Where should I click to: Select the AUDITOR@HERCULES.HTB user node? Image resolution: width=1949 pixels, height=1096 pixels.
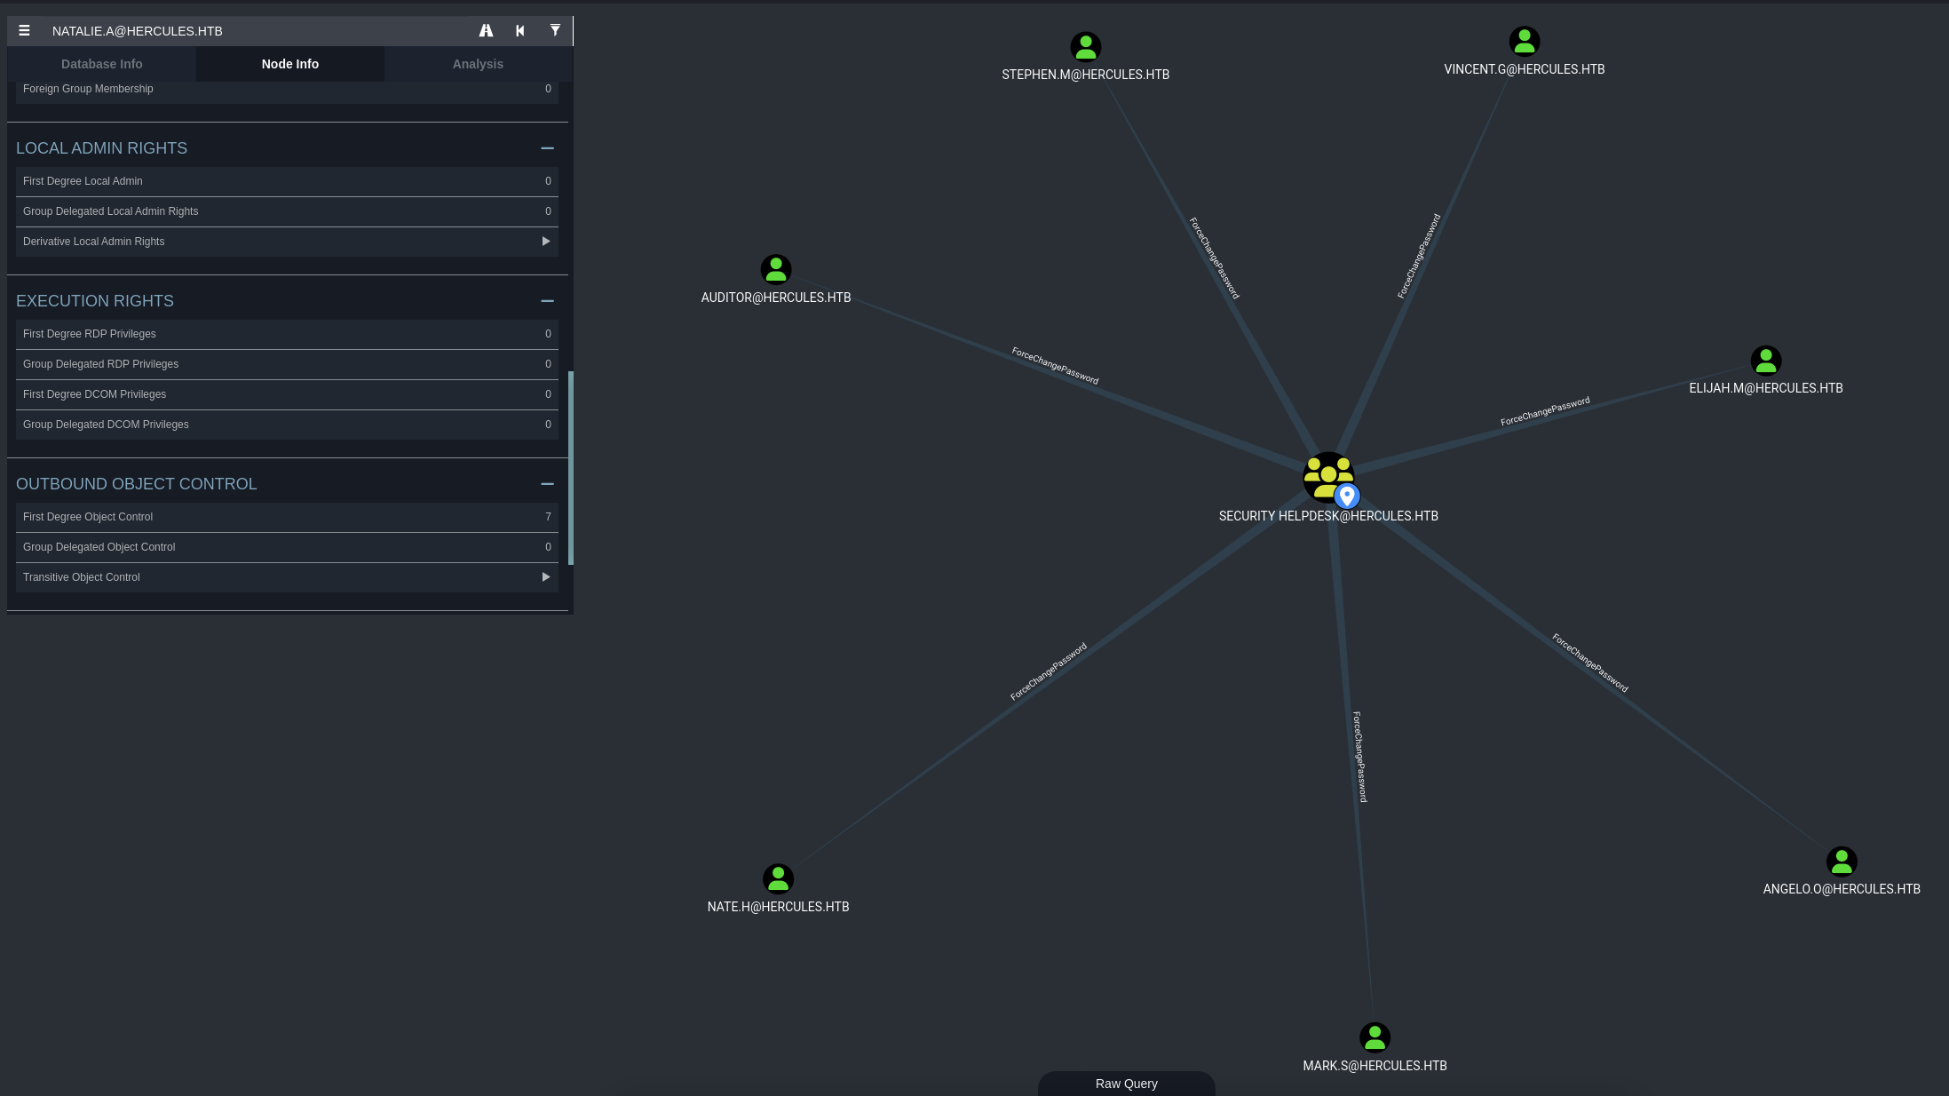(x=775, y=269)
